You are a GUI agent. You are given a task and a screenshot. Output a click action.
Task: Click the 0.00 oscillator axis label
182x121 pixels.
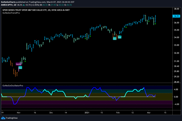[x=176, y=97]
